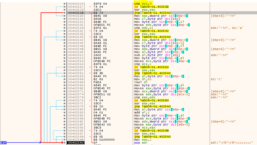Image resolution: width=257 pixels, height=145 pixels.
Task: Toggle breakpoint dot at address 00402542
Action: [64, 40]
